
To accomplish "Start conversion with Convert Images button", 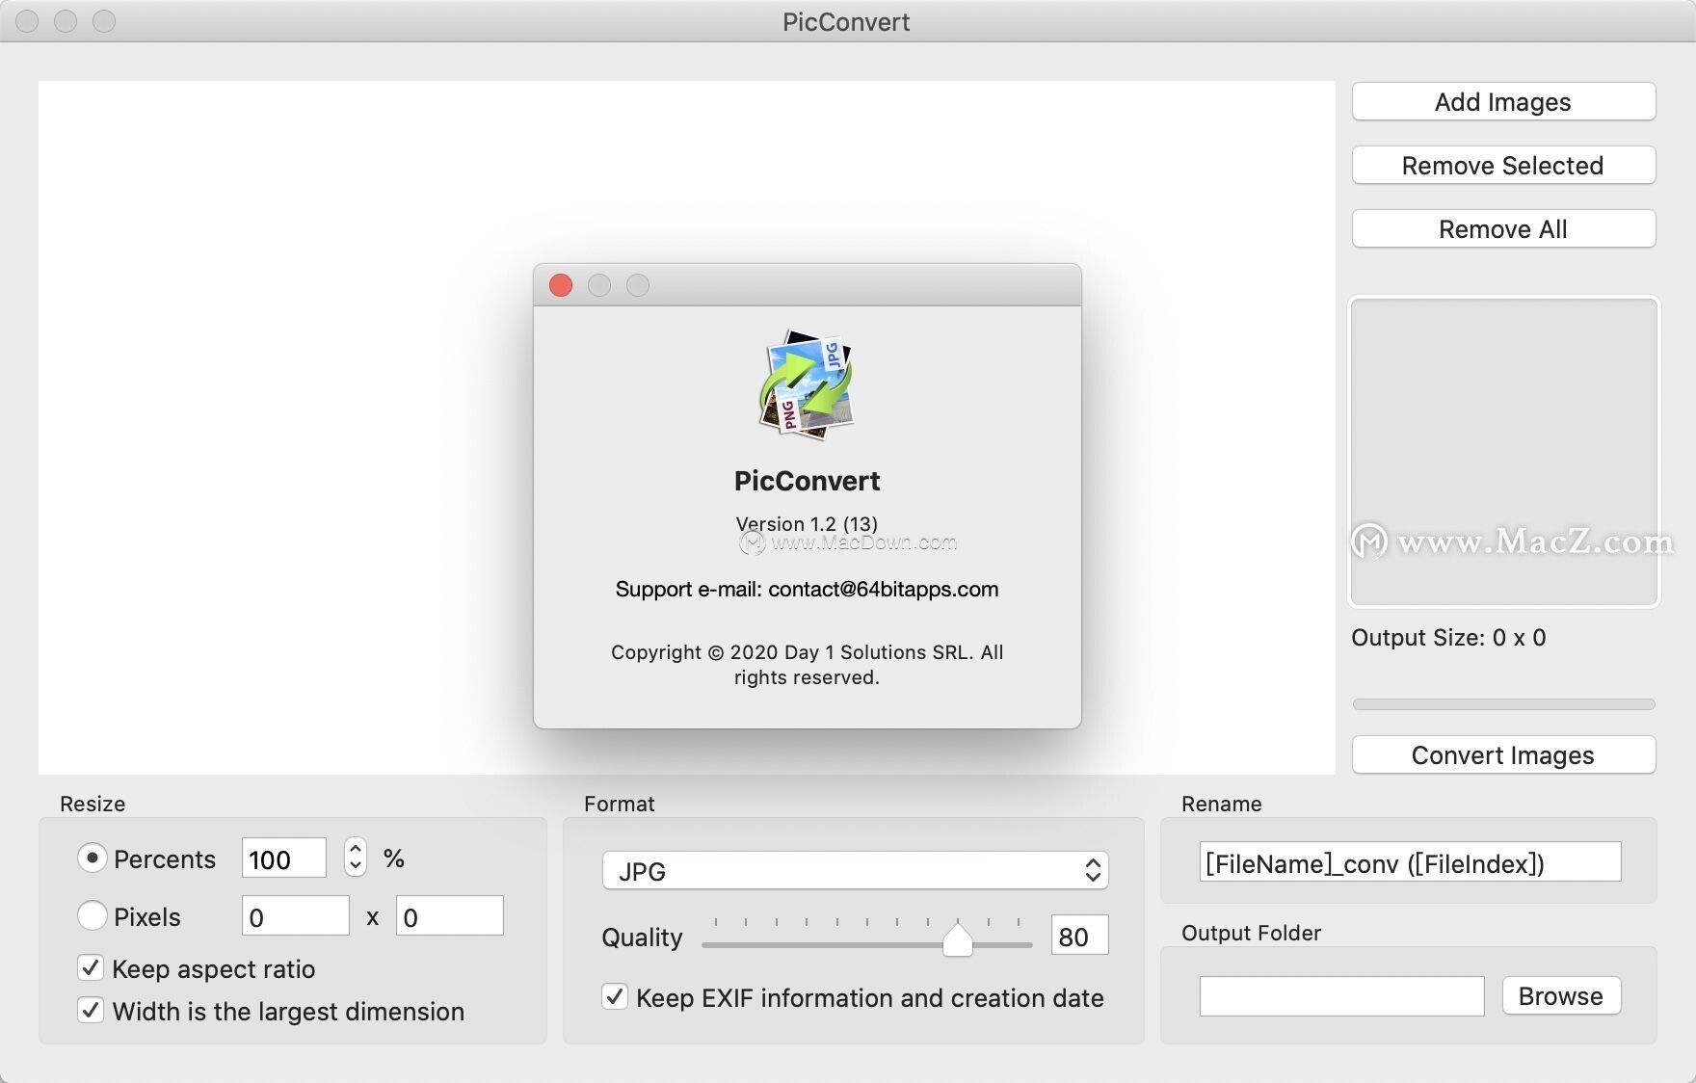I will 1503,755.
